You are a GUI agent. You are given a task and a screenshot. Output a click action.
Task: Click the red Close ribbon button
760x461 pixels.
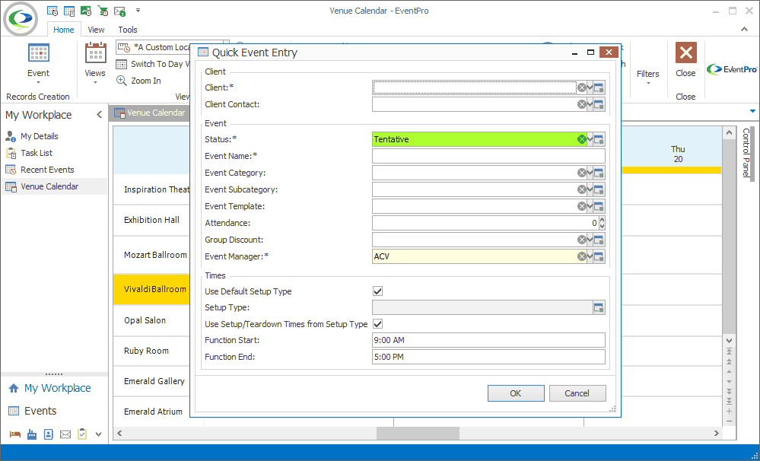point(686,60)
